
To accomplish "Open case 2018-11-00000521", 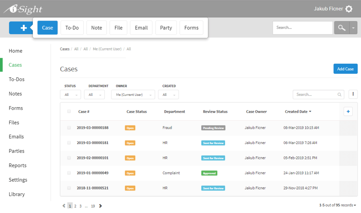I will coord(92,188).
